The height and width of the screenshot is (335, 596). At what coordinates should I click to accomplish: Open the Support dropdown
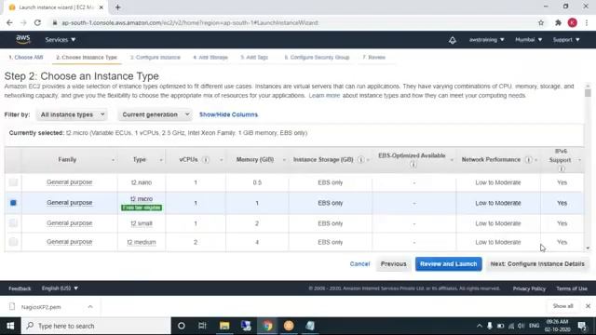tap(566, 39)
